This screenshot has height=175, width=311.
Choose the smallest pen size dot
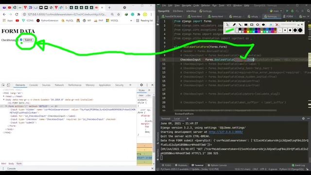pyautogui.click(x=280, y=30)
